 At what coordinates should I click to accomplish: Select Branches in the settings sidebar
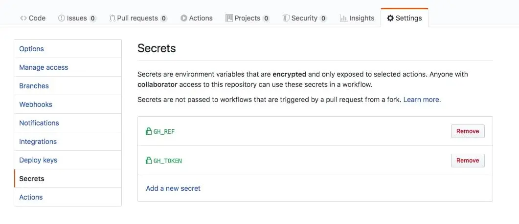coord(34,86)
